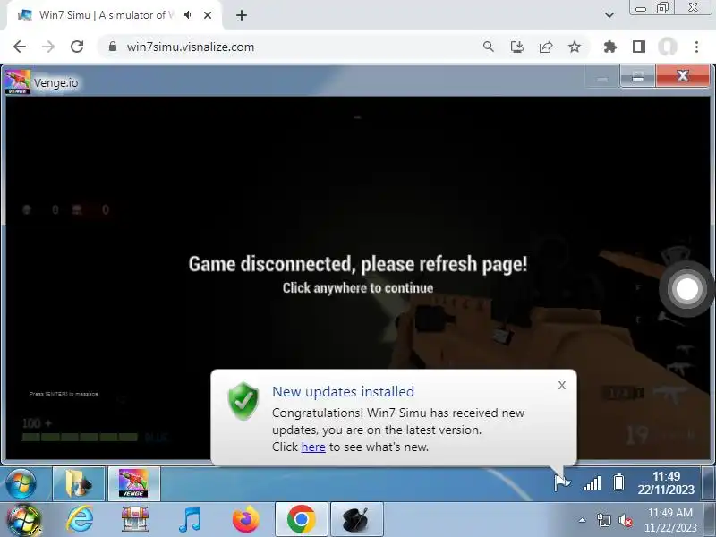Click the install app icon in address bar
716x537 pixels.
coord(517,47)
